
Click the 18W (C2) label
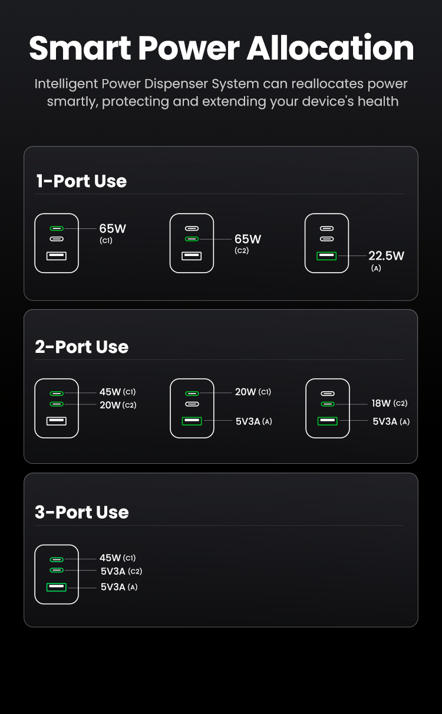tap(390, 404)
